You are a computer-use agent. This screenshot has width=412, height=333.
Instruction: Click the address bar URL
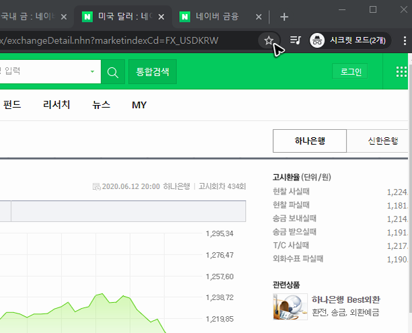[109, 40]
